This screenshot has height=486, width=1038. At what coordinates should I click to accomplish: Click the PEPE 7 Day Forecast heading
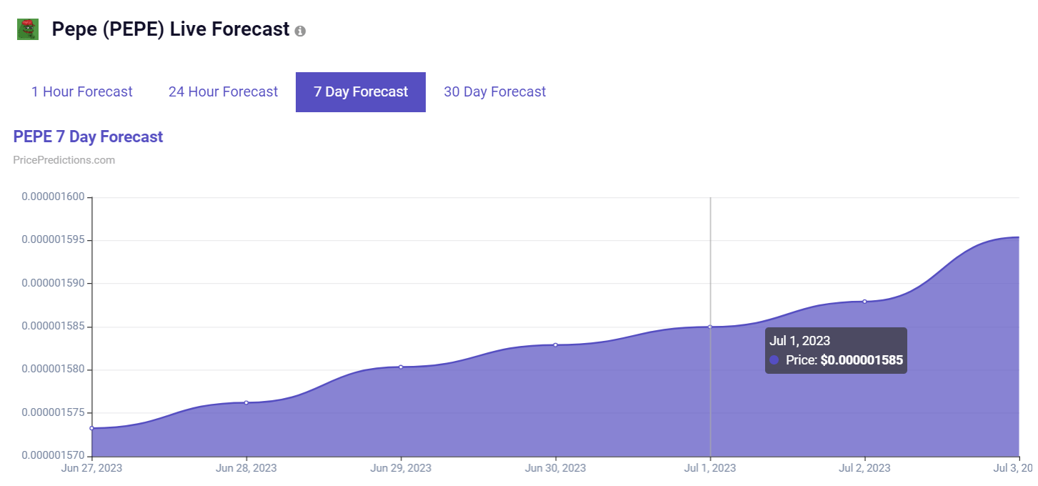(x=89, y=137)
